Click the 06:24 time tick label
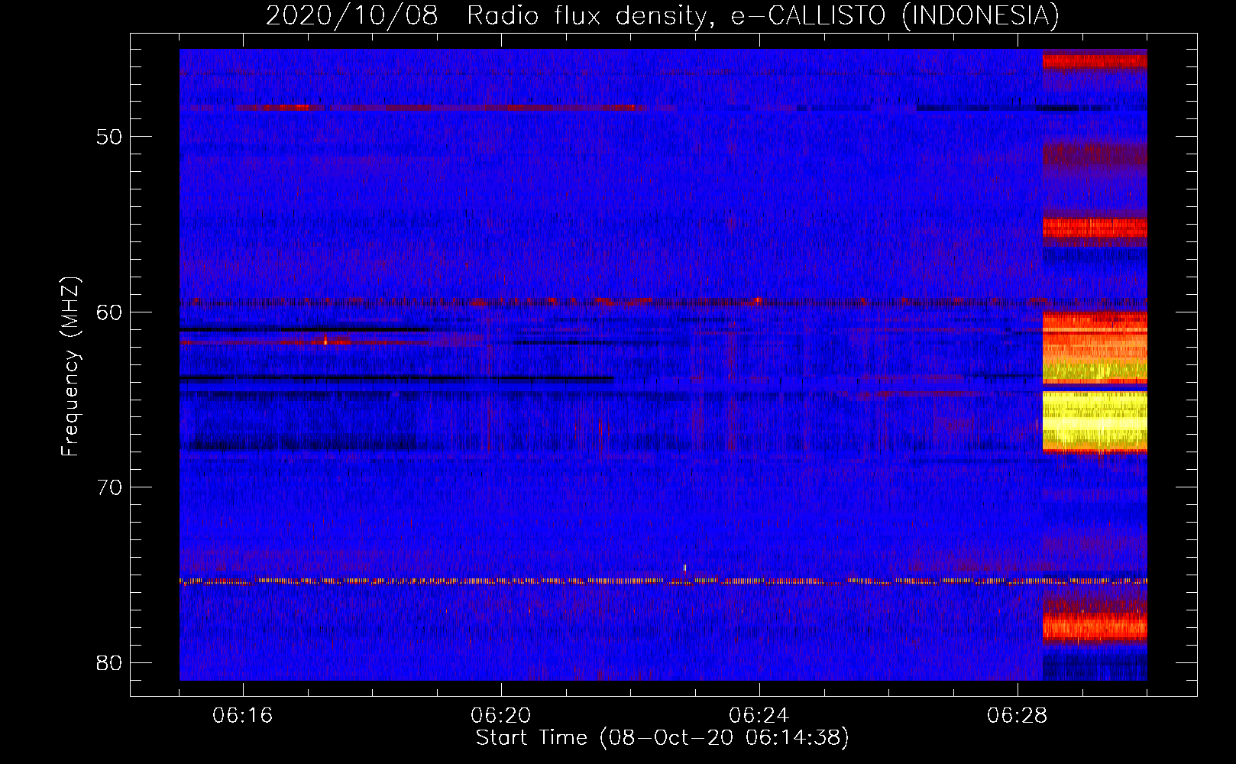The image size is (1236, 764). [759, 716]
